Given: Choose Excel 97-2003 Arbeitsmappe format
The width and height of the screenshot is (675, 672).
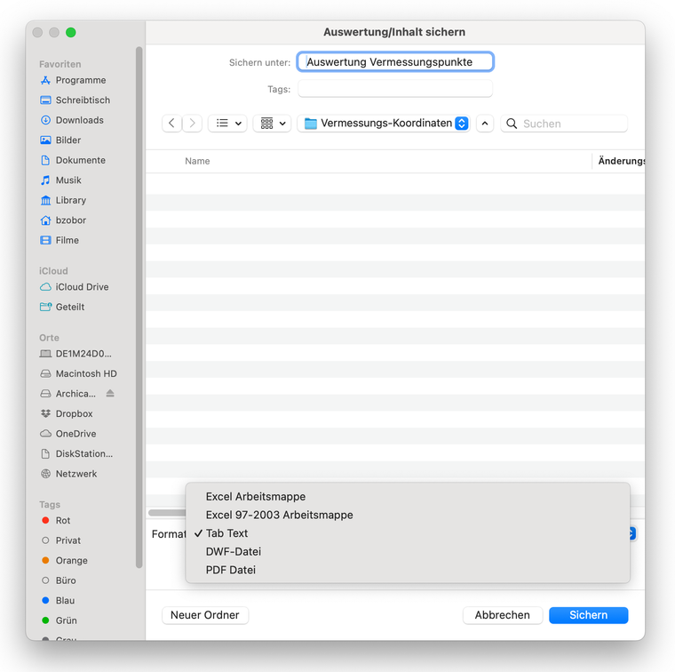Looking at the screenshot, I should coord(408,516).
